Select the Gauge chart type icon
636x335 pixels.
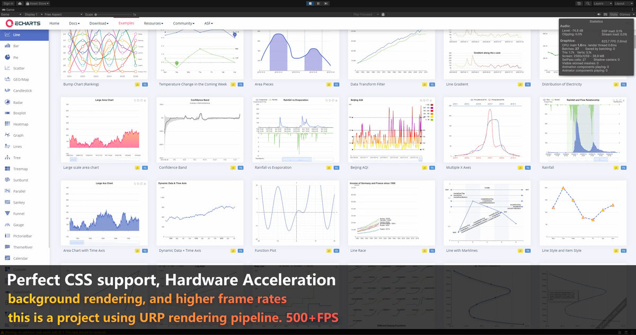coord(7,225)
